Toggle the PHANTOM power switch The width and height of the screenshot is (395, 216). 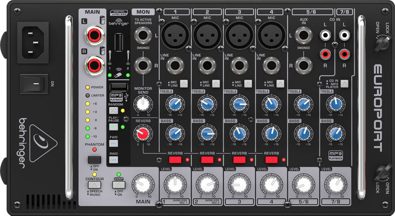click(94, 159)
